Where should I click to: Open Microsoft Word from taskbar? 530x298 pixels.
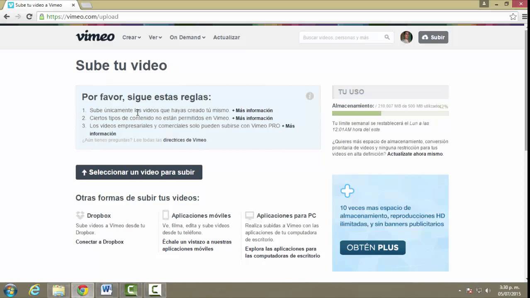point(107,290)
